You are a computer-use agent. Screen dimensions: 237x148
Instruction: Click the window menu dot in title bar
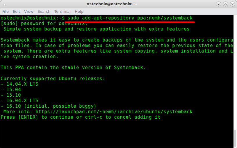point(5,5)
